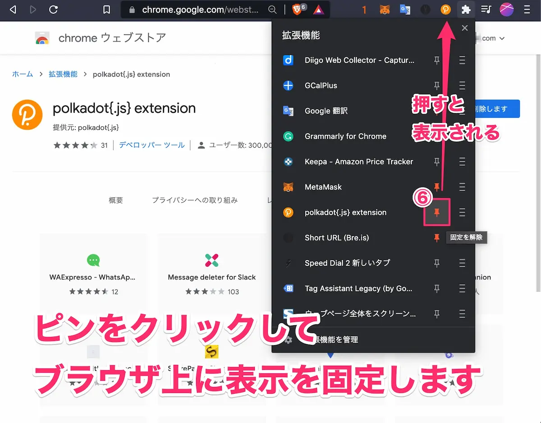The height and width of the screenshot is (423, 541).
Task: Click the MetaMask fox icon in extensions list
Action: pos(288,187)
